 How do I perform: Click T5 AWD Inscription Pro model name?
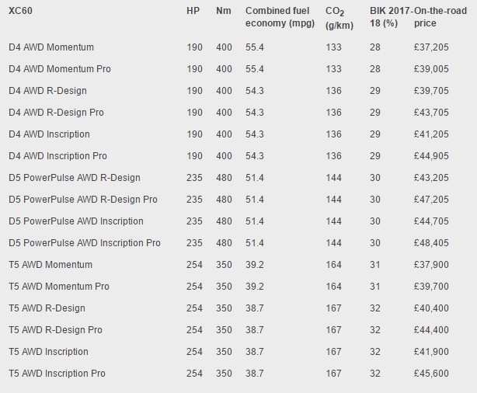tap(57, 374)
